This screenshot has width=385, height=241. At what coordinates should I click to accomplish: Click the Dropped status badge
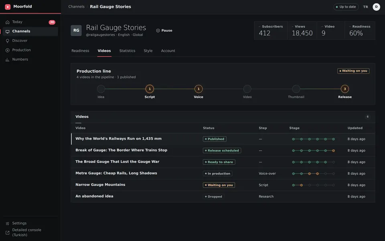tap(213, 196)
